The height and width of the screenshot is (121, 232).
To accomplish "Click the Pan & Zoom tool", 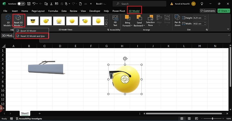I will 177,20.
